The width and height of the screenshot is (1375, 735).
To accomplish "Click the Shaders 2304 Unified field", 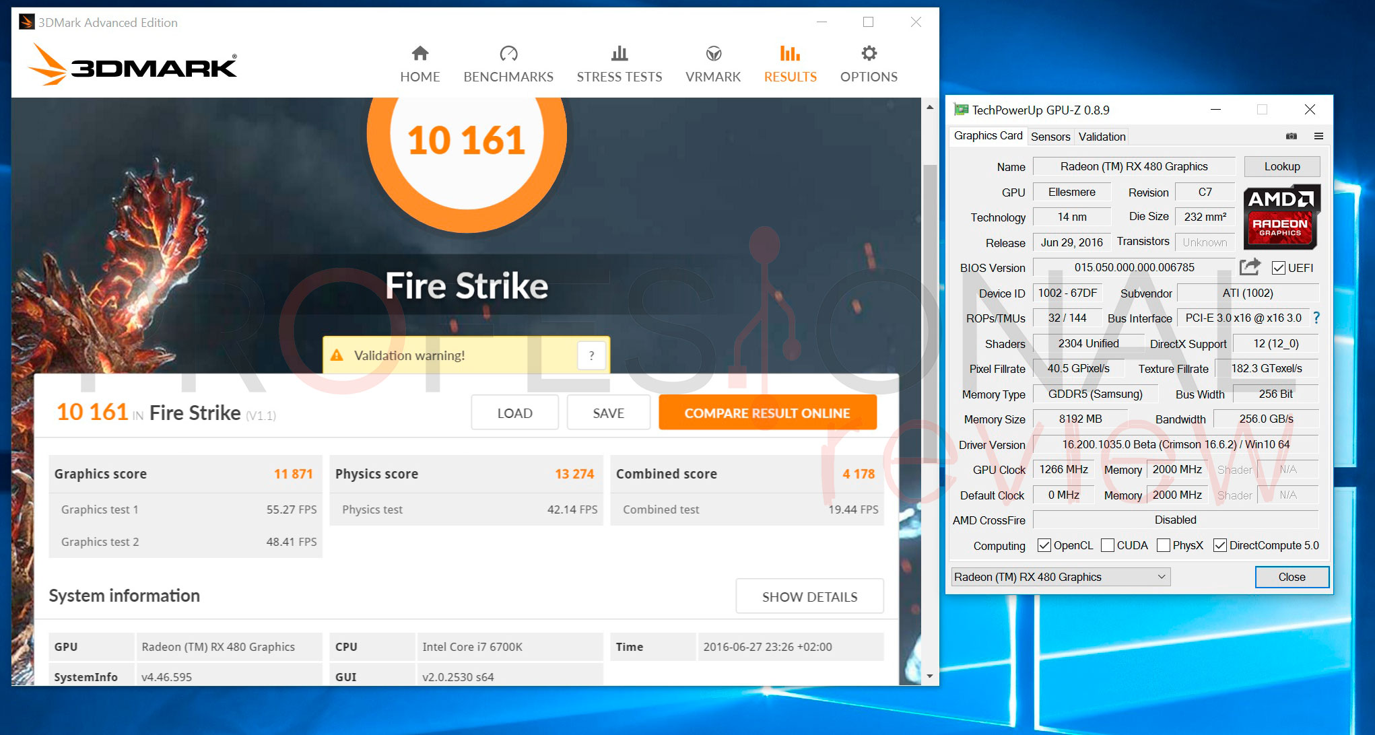I will [x=1088, y=343].
